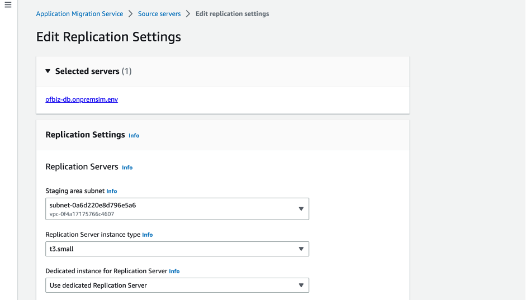
Task: Navigate to Source servers breadcrumb
Action: click(159, 14)
